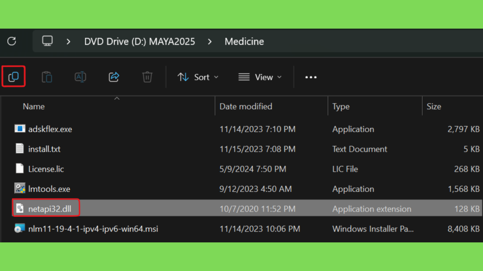
Task: Open the See more ellipsis menu
Action: pyautogui.click(x=311, y=77)
